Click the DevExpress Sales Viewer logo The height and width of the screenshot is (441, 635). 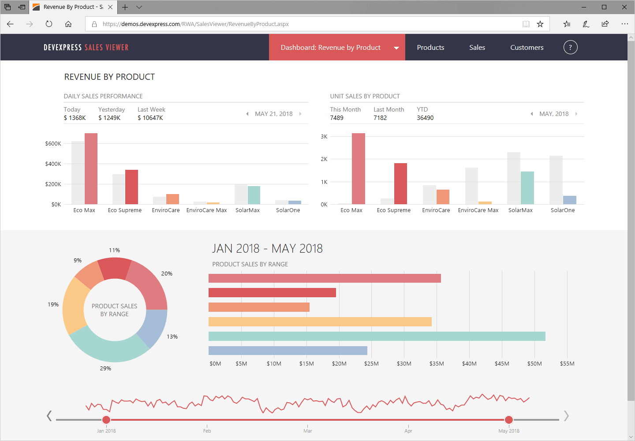point(86,47)
